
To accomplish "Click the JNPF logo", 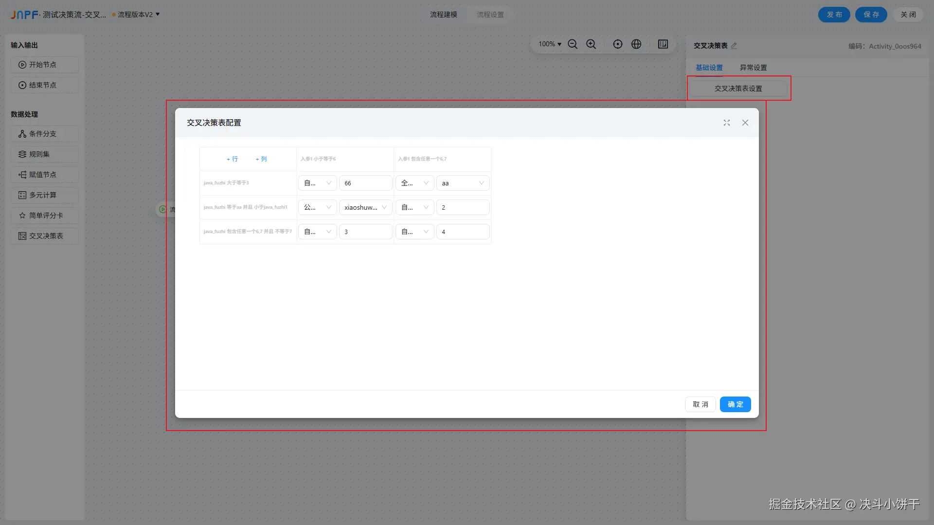I will point(24,15).
